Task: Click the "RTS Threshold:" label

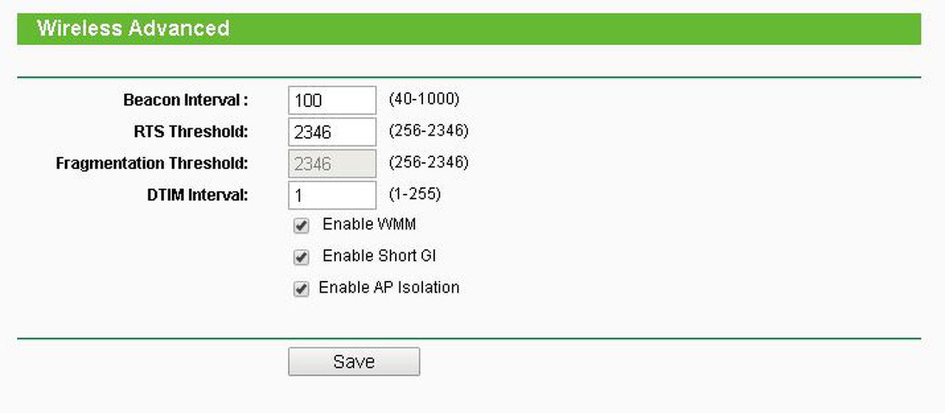Action: 190,132
